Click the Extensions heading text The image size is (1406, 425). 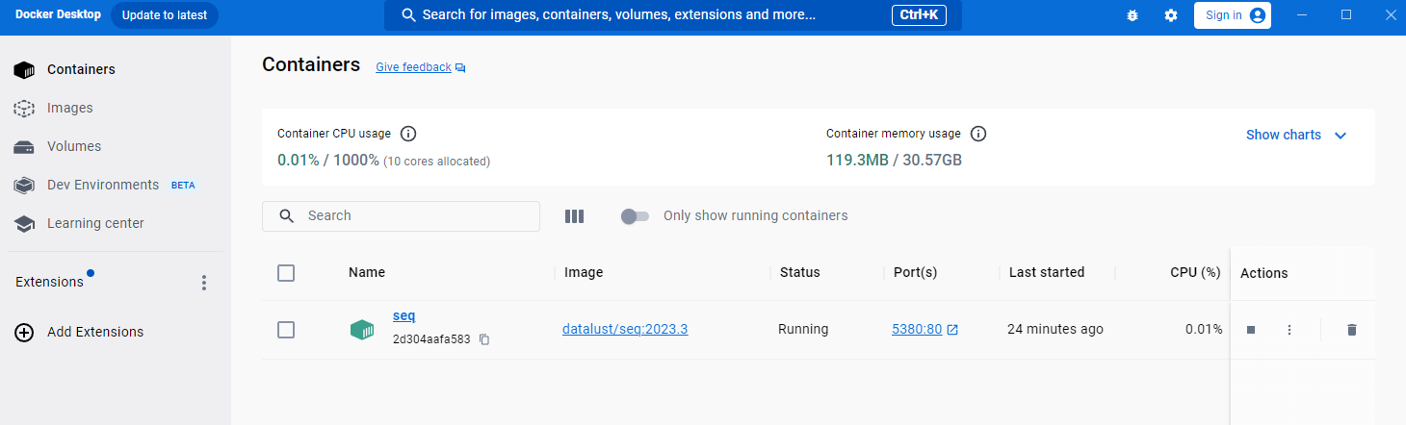49,282
